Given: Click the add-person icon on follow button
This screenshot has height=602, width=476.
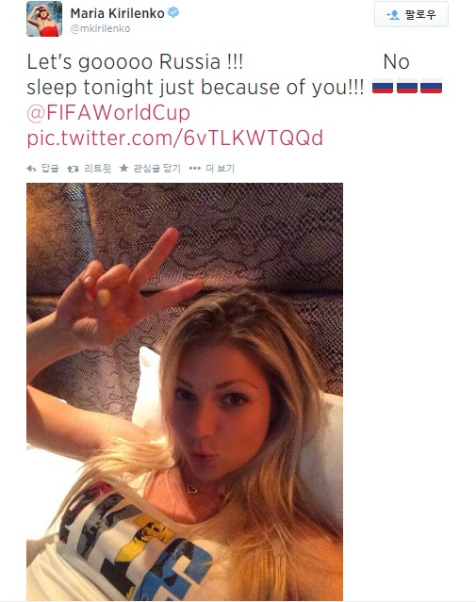Looking at the screenshot, I should (393, 15).
